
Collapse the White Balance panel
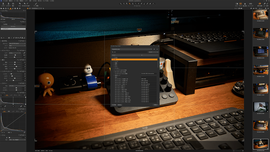(1, 50)
